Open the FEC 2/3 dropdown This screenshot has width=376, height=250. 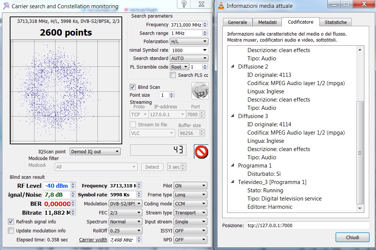pyautogui.click(x=126, y=213)
